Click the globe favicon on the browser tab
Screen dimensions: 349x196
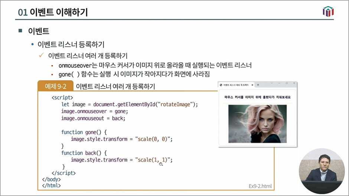point(221,85)
